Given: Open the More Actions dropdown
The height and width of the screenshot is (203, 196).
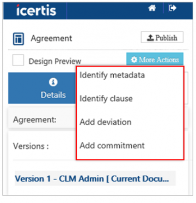Looking at the screenshot, I should pos(155,59).
